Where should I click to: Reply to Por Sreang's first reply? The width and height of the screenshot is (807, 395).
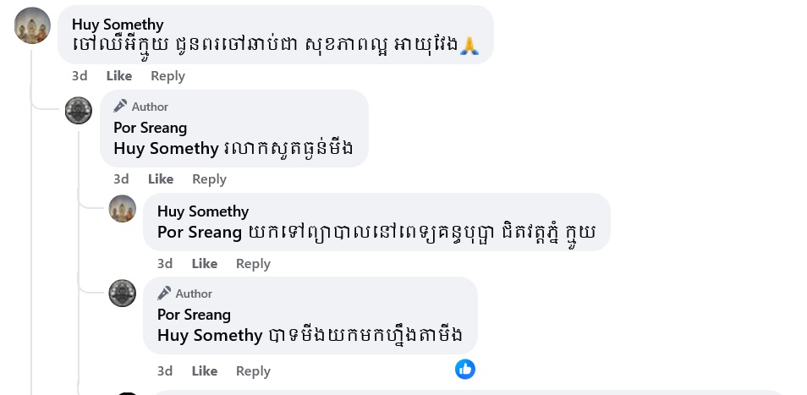209,179
